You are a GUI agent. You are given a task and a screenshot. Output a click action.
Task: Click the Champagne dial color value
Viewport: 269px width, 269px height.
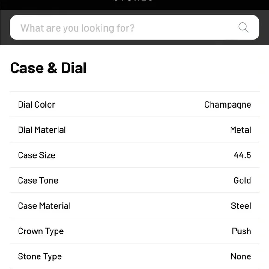point(228,105)
